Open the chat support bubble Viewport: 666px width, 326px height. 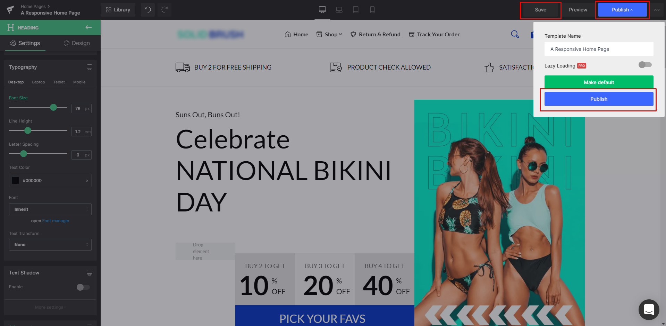649,309
